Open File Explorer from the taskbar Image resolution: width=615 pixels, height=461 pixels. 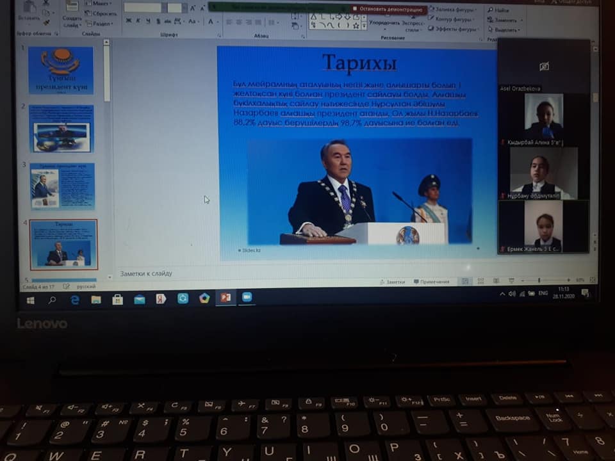(95, 299)
